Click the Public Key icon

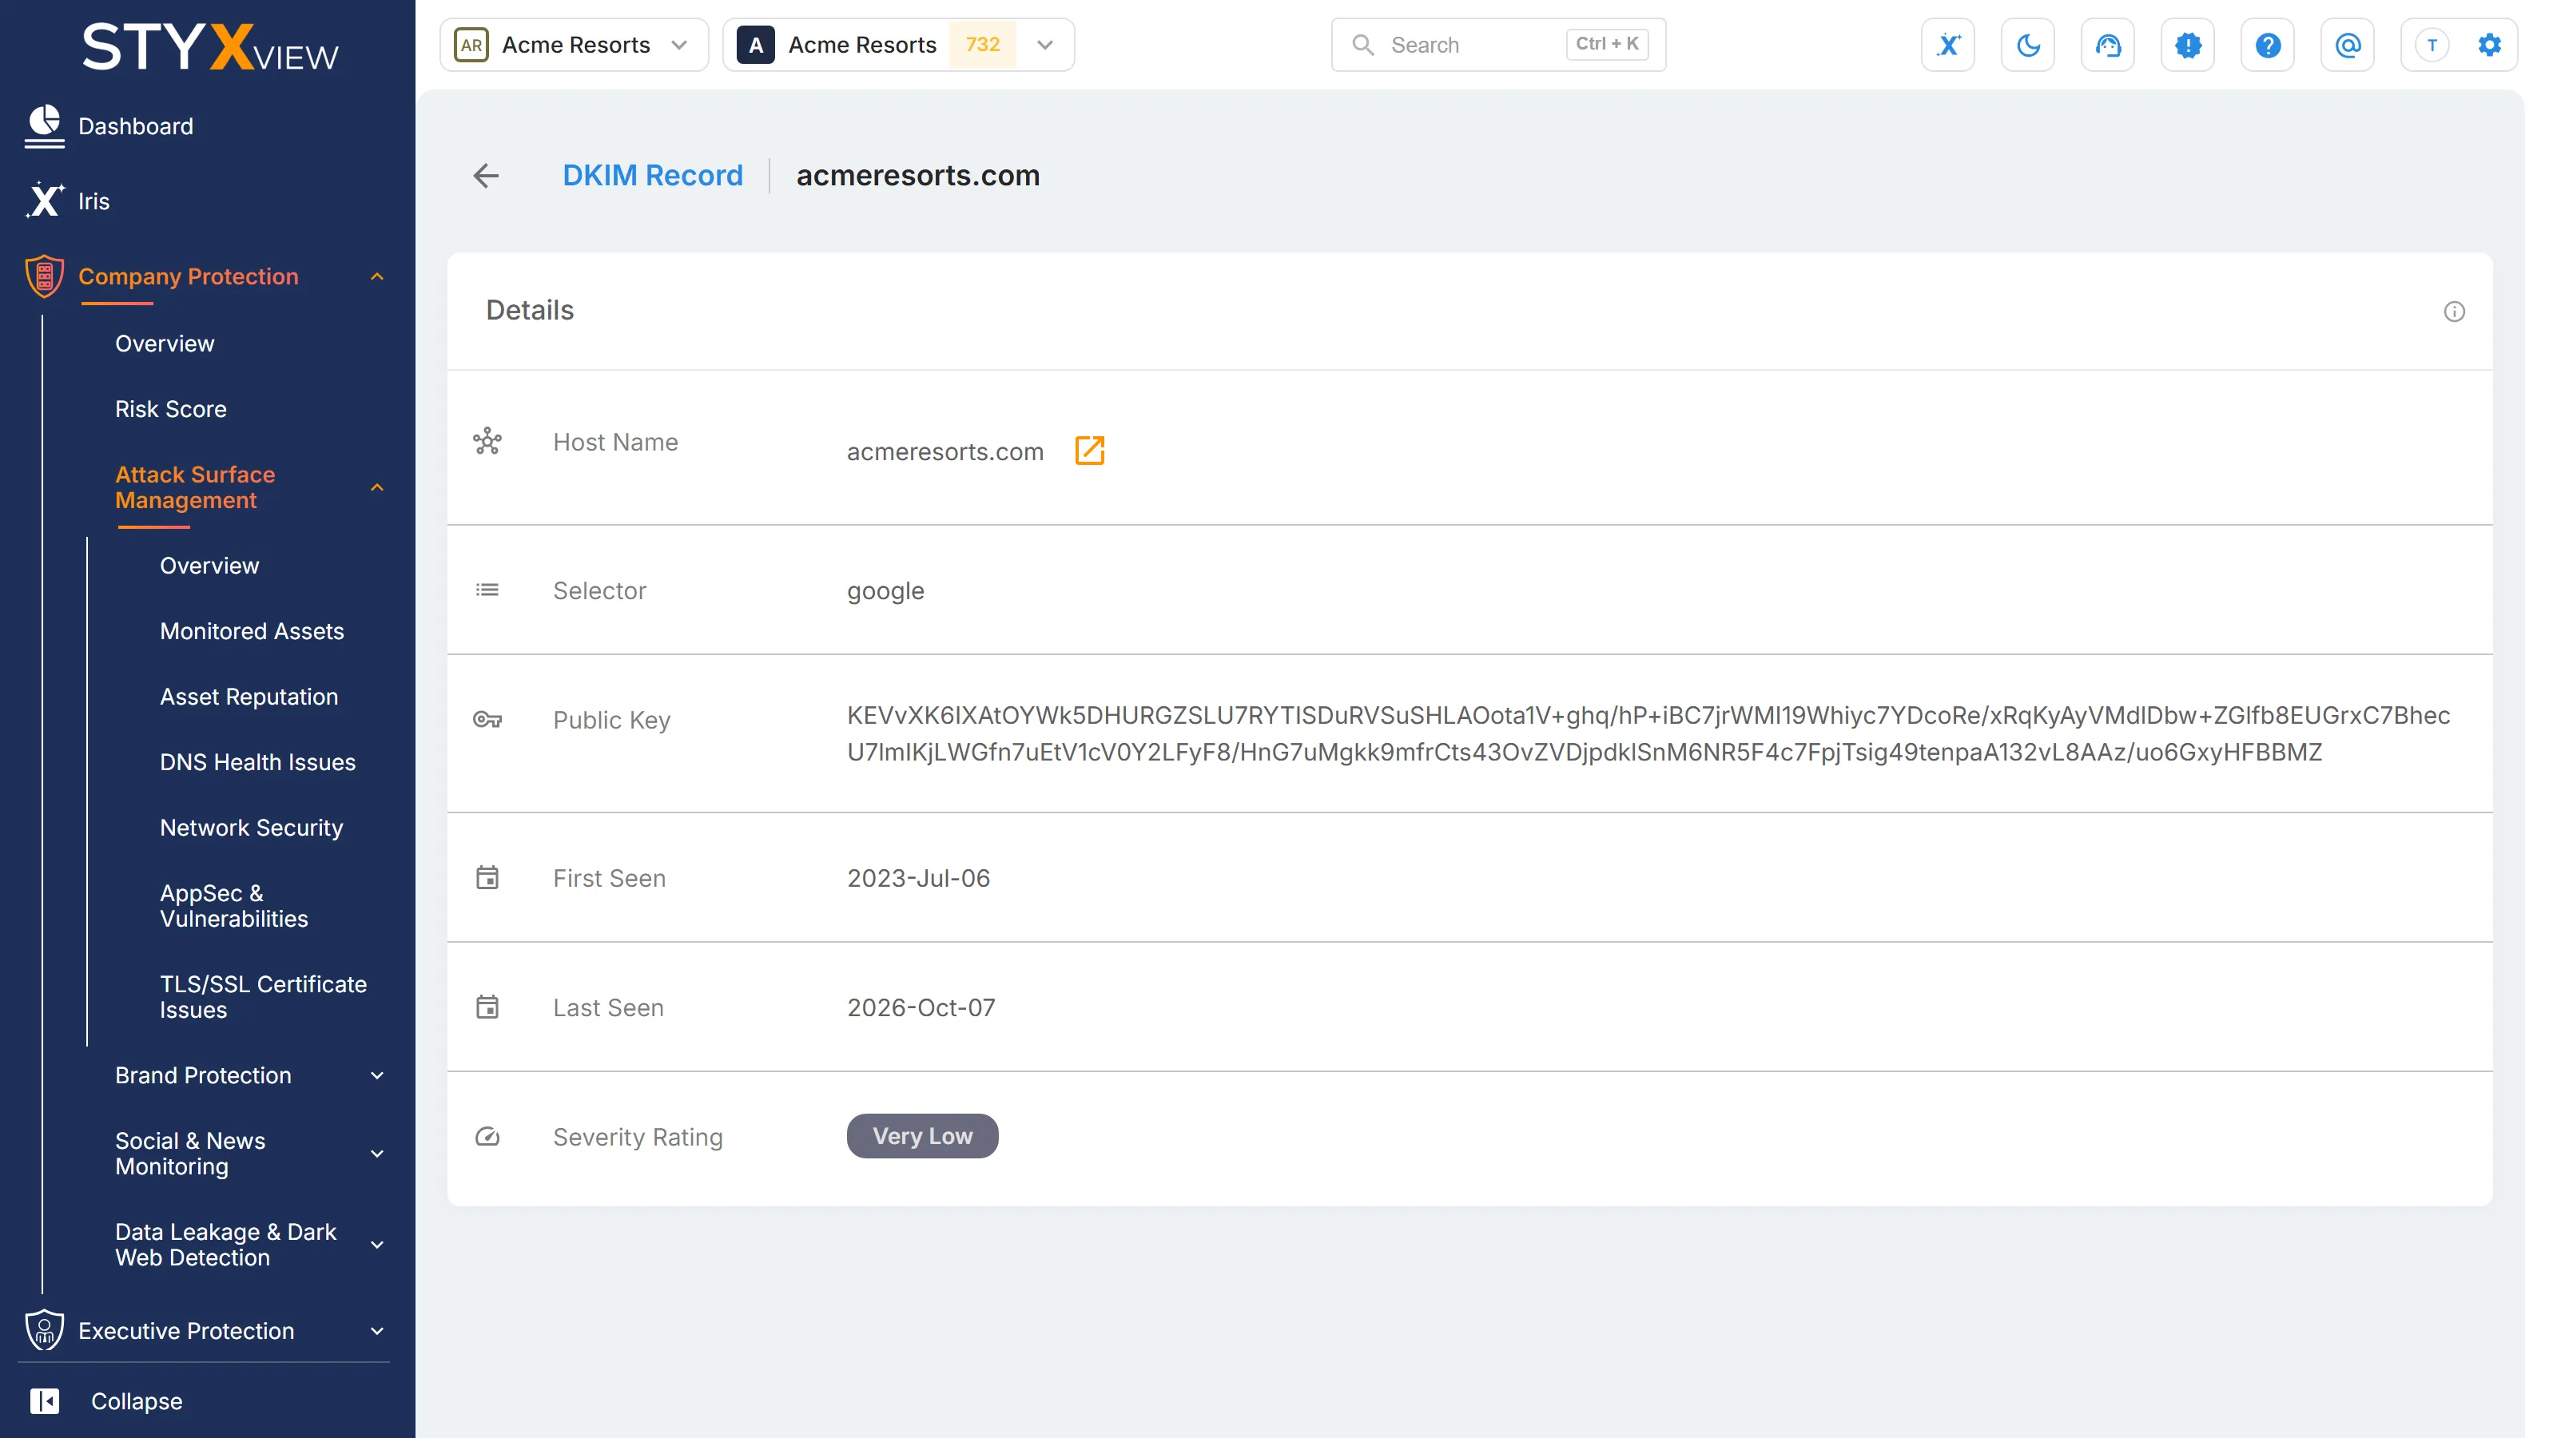[487, 720]
